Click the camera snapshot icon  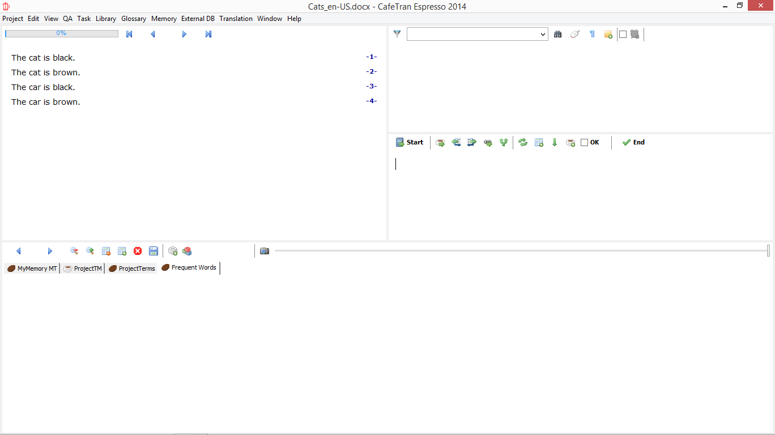click(265, 251)
